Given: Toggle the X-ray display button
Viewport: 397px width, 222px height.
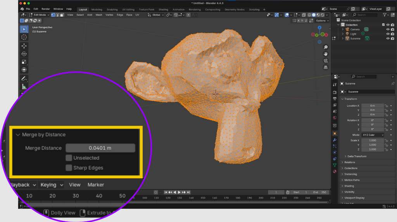Looking at the screenshot, I should click(304, 15).
